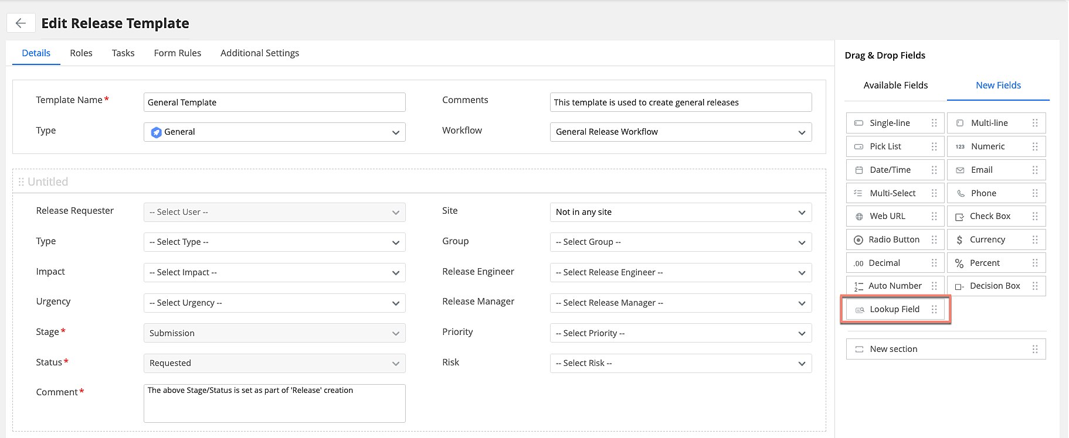Viewport: 1069px width, 438px height.
Task: Open the Site dropdown
Action: pyautogui.click(x=680, y=212)
